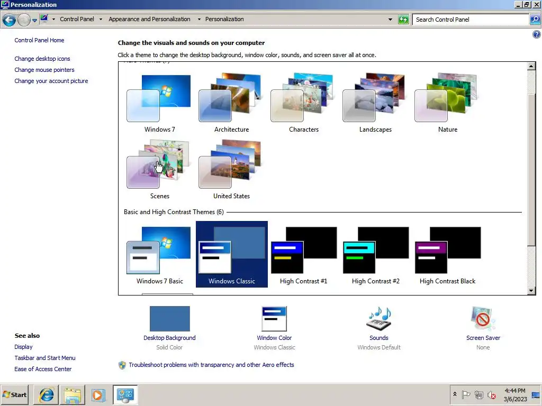Open Control Panel Home link

click(x=39, y=40)
